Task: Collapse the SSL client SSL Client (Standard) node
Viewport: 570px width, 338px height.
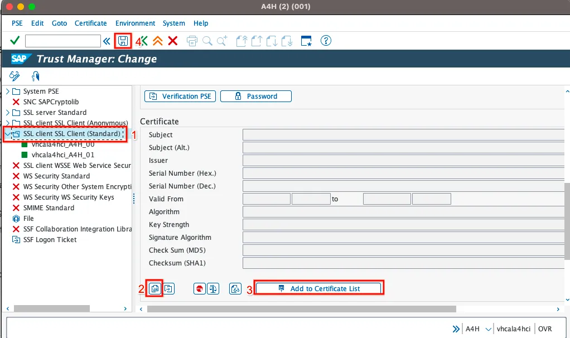Action: (x=7, y=134)
